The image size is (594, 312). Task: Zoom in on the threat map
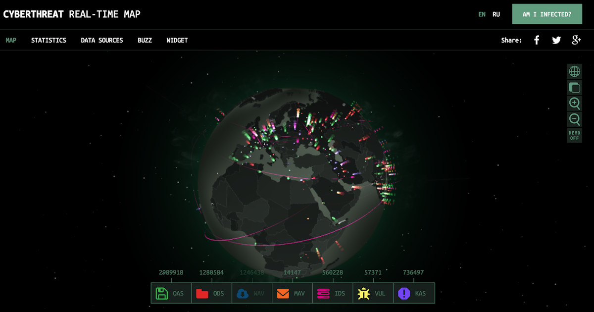pos(574,103)
